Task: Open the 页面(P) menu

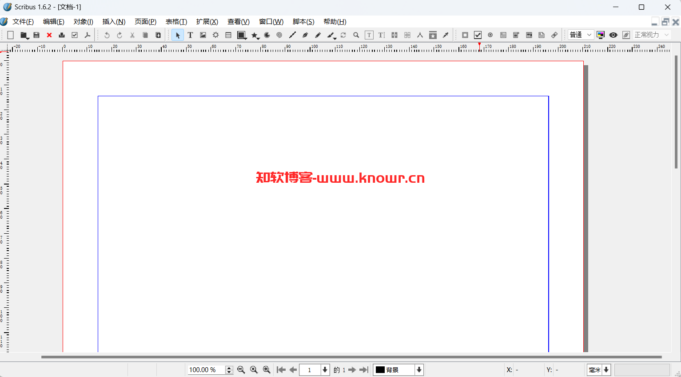Action: (146, 22)
